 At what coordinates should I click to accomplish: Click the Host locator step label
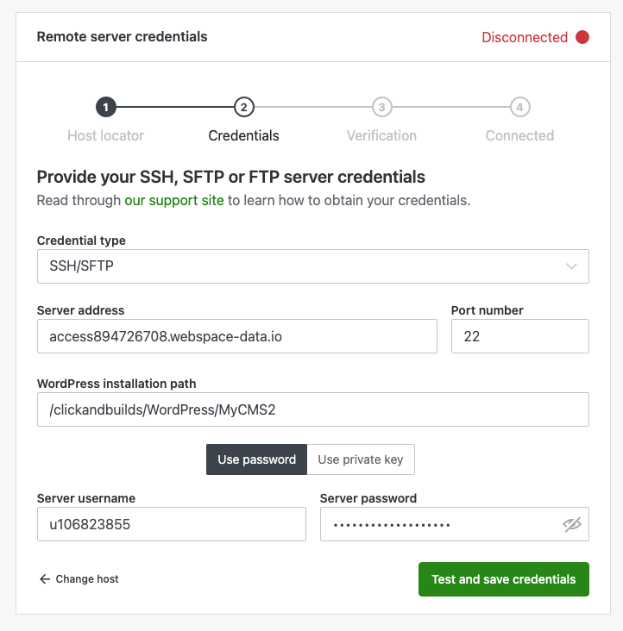click(x=105, y=135)
